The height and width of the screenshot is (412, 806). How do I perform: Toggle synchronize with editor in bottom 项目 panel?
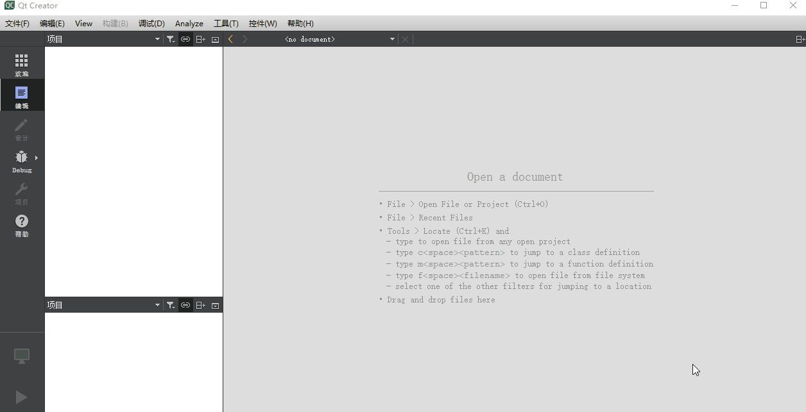(185, 305)
